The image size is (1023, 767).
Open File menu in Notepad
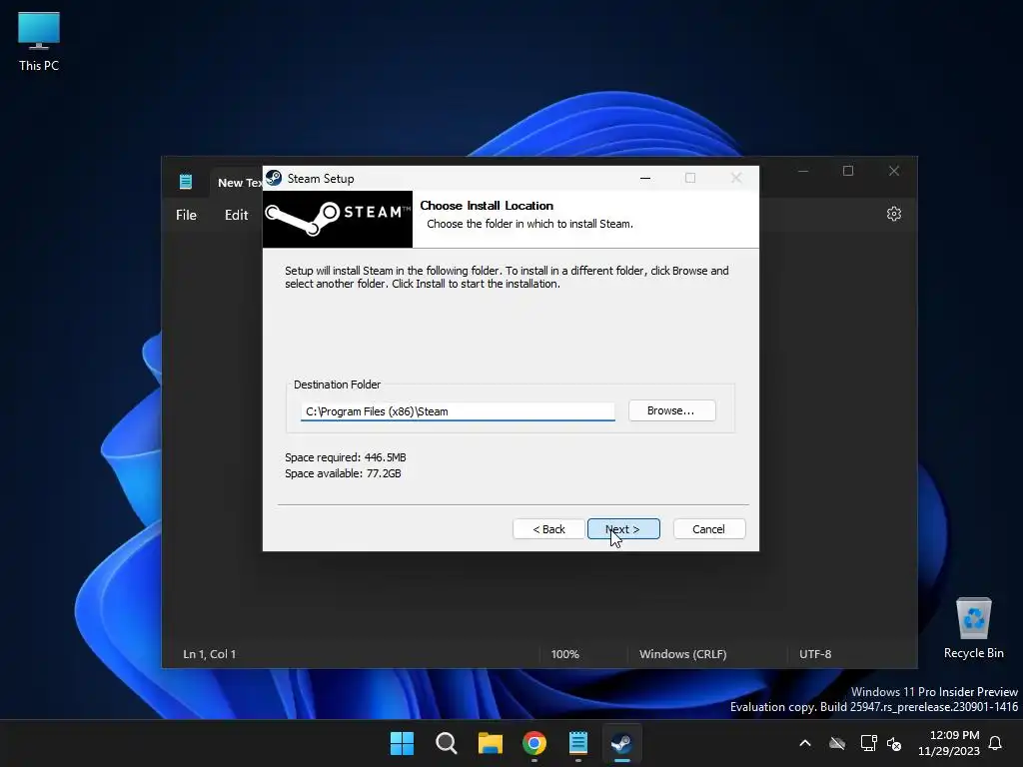[186, 215]
